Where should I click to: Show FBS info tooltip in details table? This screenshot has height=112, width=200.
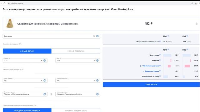click(187, 49)
